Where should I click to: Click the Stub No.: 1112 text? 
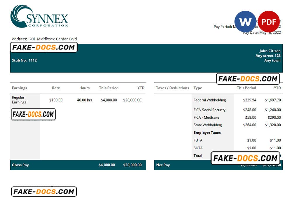24,60
